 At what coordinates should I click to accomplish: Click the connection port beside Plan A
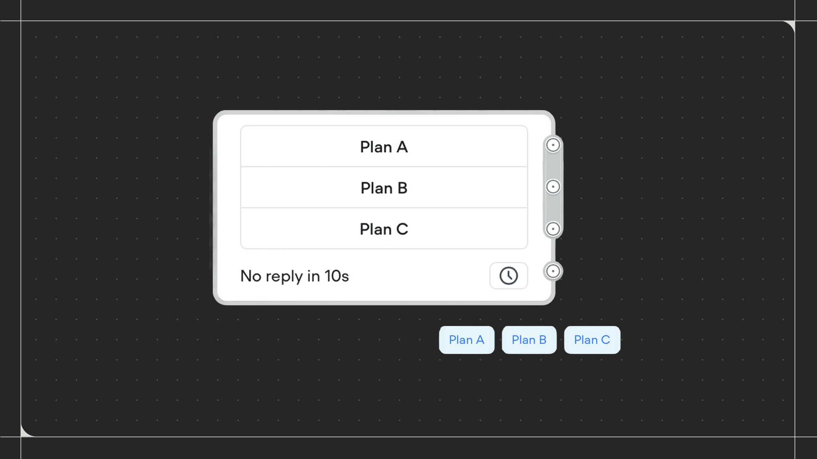[553, 145]
